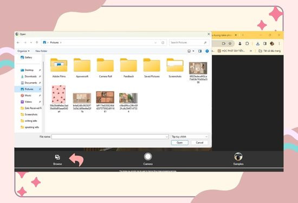Click the Camera shutter button
This screenshot has height=203, width=298.
click(148, 156)
